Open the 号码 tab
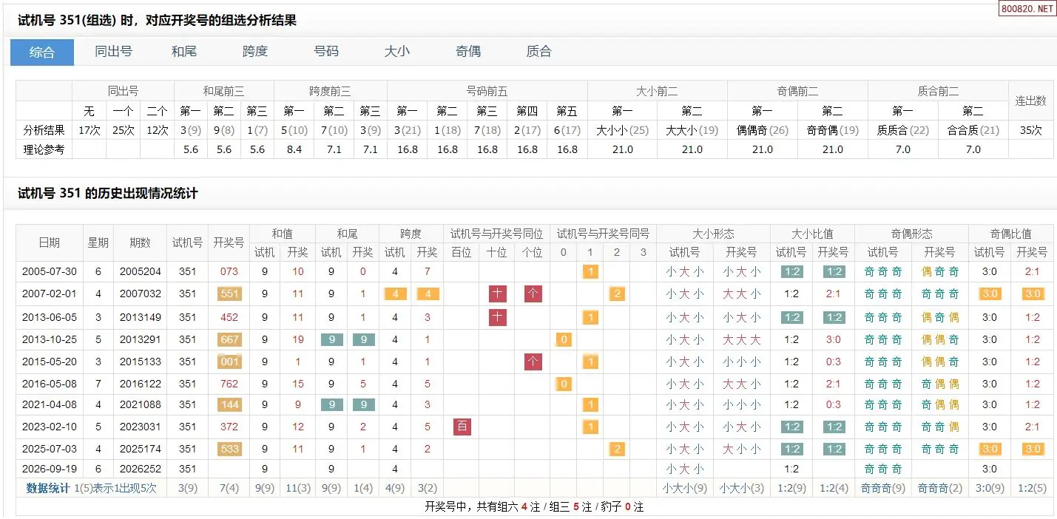Image resolution: width=1057 pixels, height=519 pixels. (x=326, y=52)
